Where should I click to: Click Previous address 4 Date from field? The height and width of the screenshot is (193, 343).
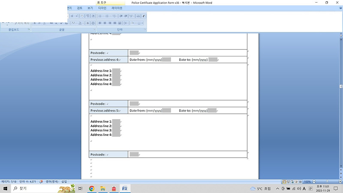[166, 60]
